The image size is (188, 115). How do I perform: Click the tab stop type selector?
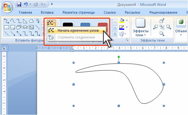click(x=4, y=48)
